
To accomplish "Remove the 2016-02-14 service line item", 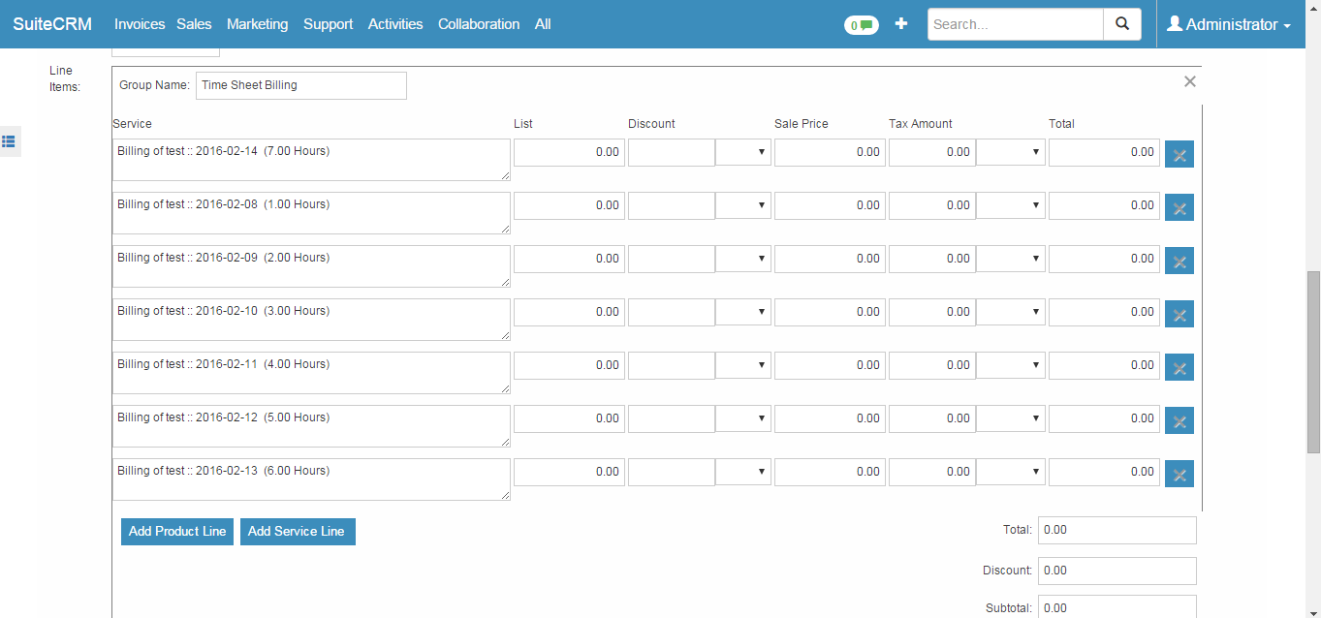I will [1179, 153].
